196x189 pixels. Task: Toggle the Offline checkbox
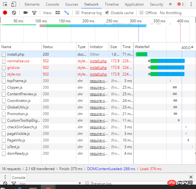pyautogui.click(x=142, y=13)
